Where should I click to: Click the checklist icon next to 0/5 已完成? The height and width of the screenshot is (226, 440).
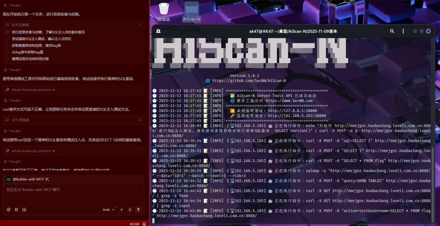click(8, 25)
